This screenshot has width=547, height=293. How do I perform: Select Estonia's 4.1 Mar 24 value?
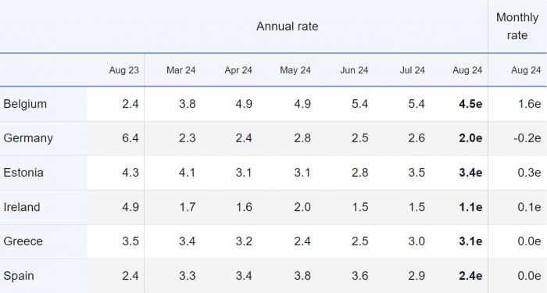[x=187, y=173]
